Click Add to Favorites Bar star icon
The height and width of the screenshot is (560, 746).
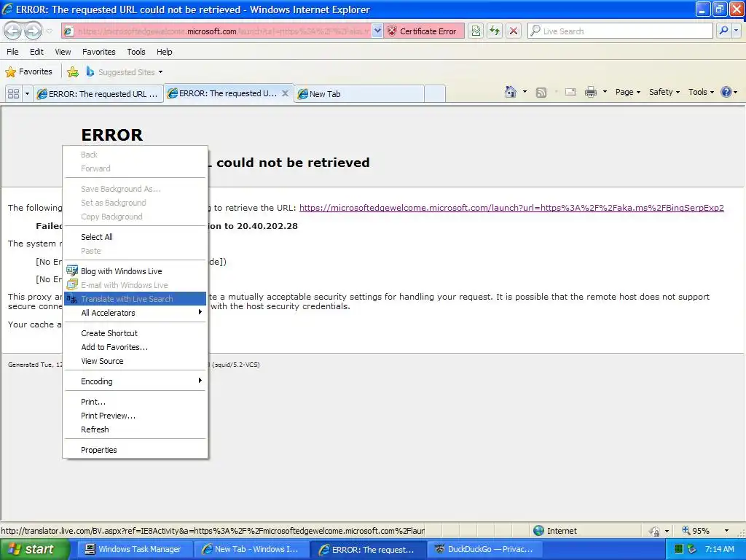(73, 72)
